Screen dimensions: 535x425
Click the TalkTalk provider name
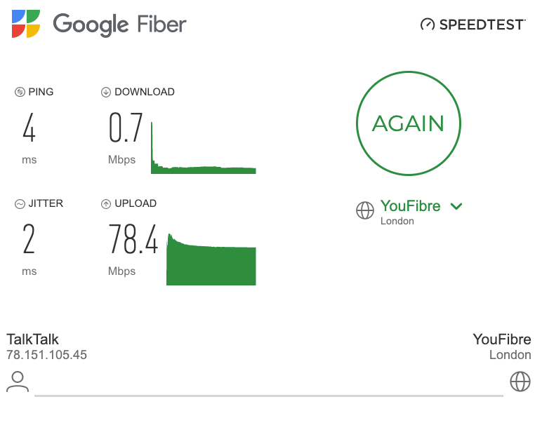32,339
